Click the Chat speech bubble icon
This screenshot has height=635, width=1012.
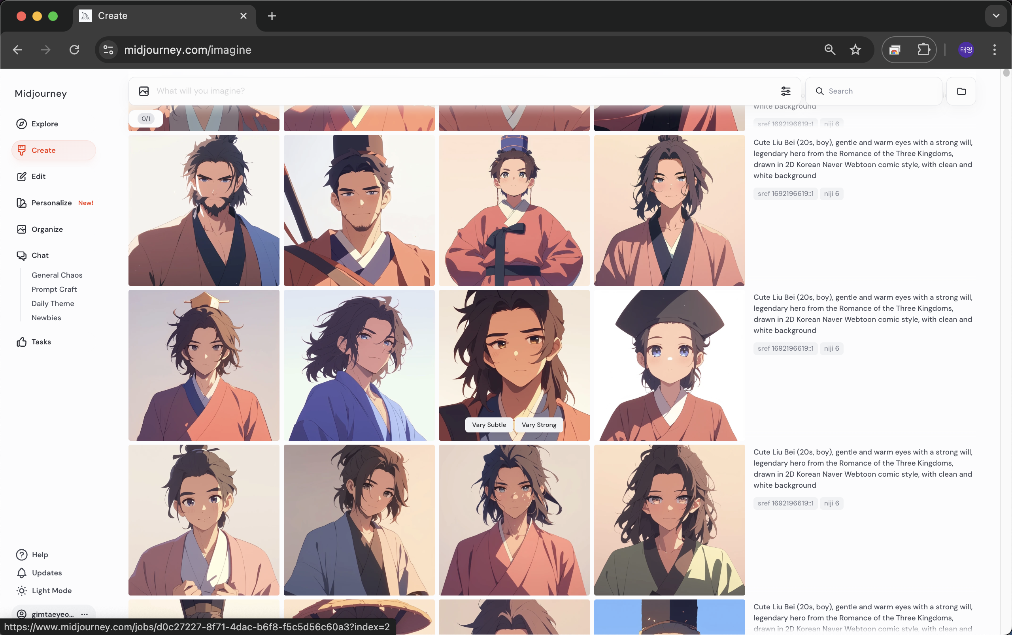pyautogui.click(x=21, y=256)
